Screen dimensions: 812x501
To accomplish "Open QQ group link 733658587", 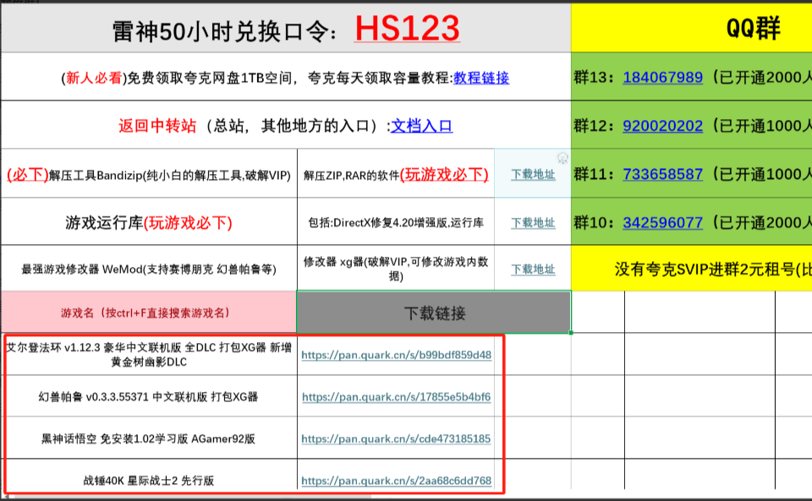I will click(662, 174).
